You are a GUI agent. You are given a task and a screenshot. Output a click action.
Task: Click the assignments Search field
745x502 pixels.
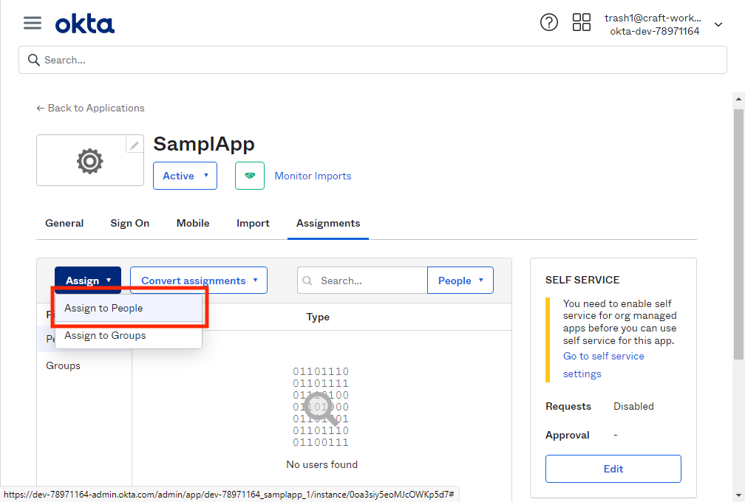(362, 280)
